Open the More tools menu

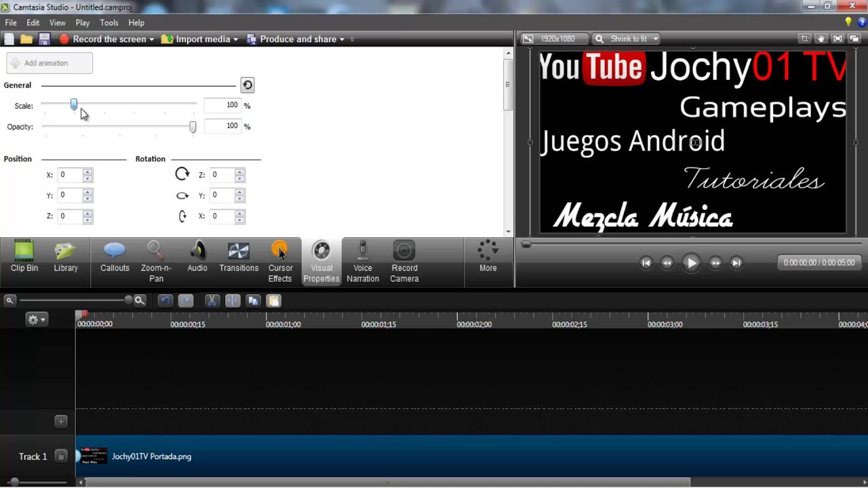tap(488, 258)
